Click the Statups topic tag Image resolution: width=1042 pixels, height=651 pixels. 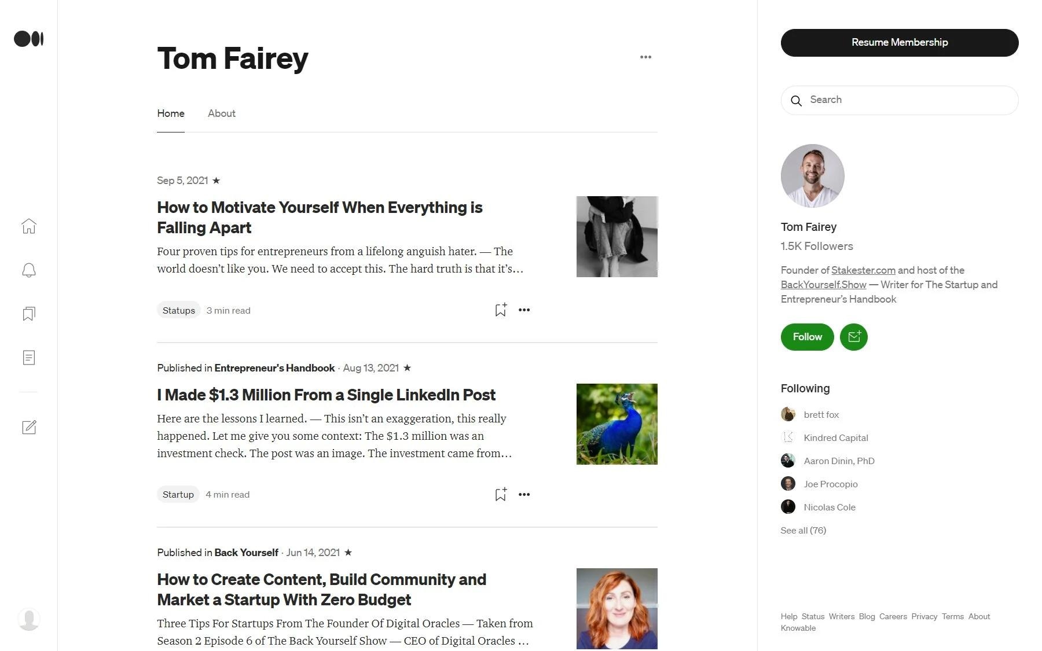point(179,310)
